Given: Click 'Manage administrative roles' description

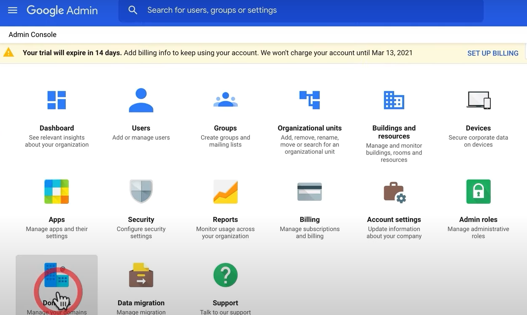Looking at the screenshot, I should click(x=479, y=232).
